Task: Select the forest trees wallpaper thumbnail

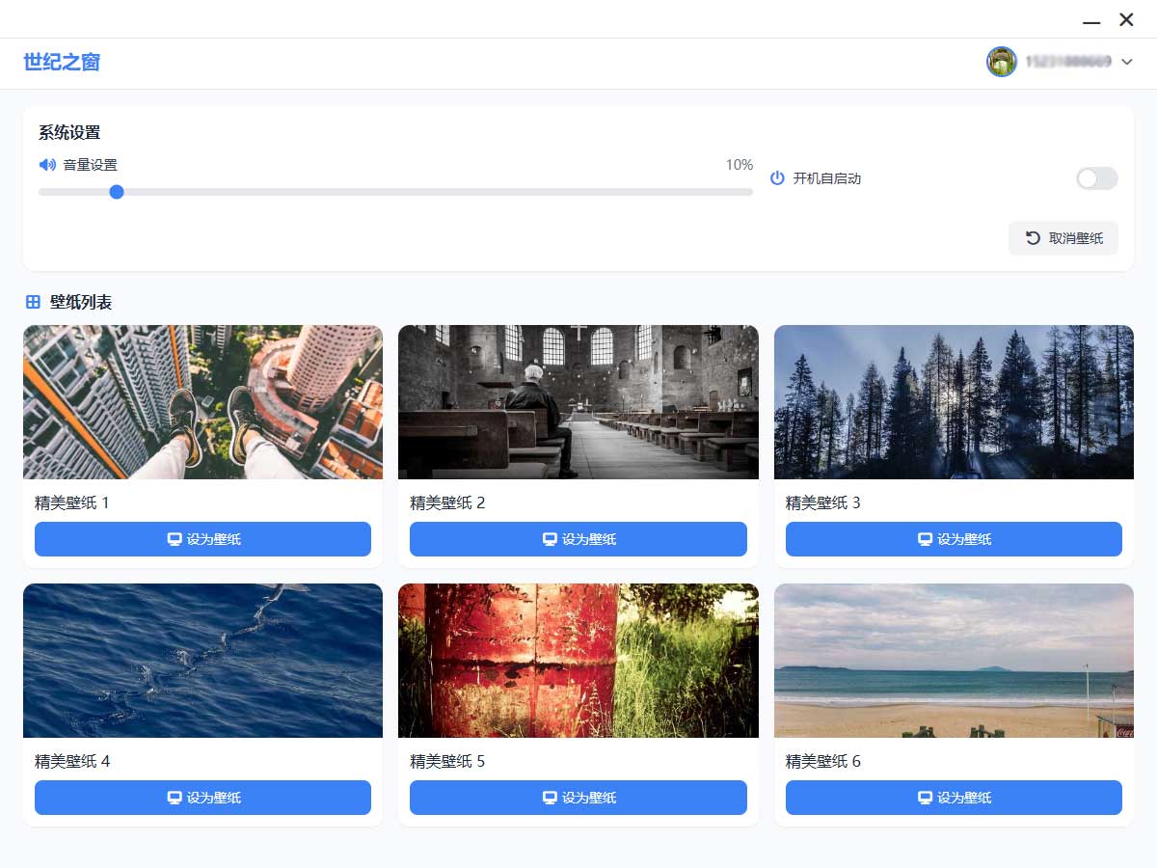Action: click(954, 402)
